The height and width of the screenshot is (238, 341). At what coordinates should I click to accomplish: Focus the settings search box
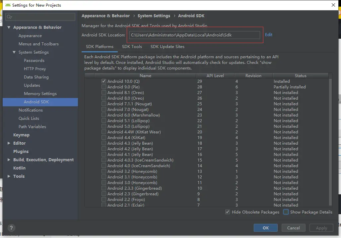(x=40, y=17)
